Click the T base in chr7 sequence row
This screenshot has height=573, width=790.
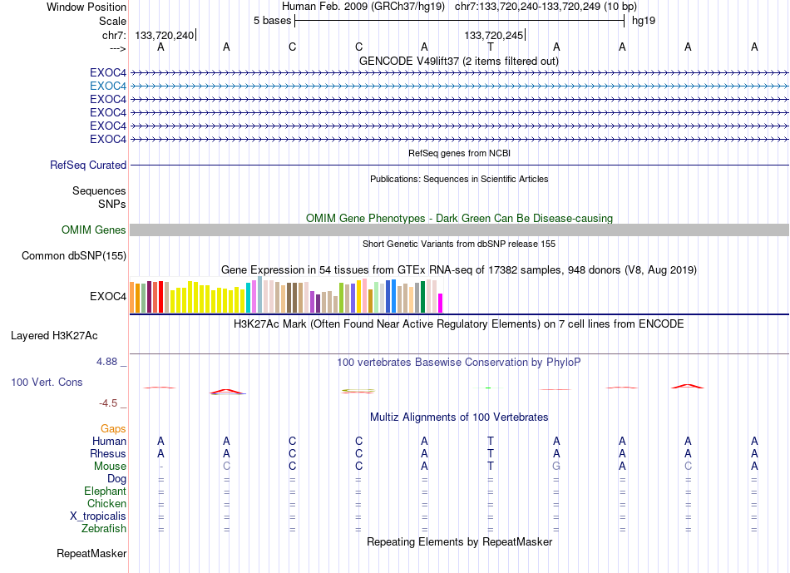coord(491,47)
